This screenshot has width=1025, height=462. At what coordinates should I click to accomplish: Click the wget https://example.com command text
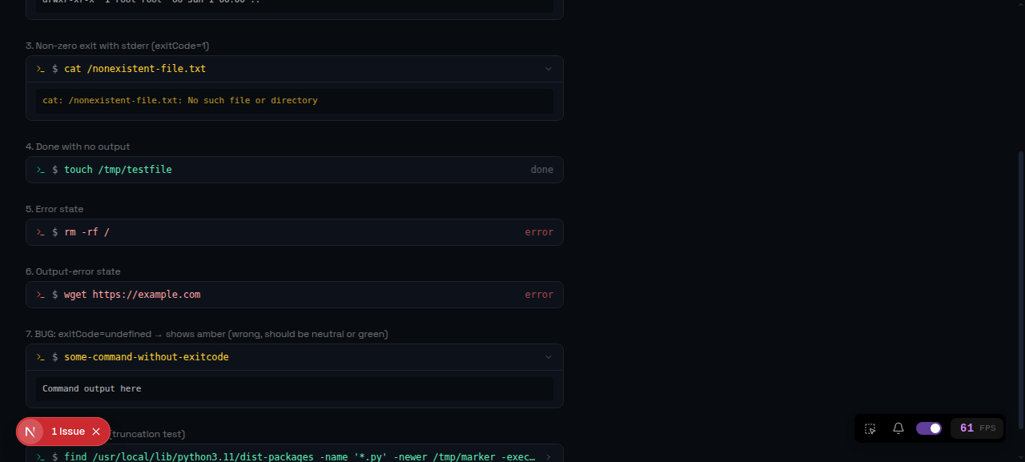132,295
